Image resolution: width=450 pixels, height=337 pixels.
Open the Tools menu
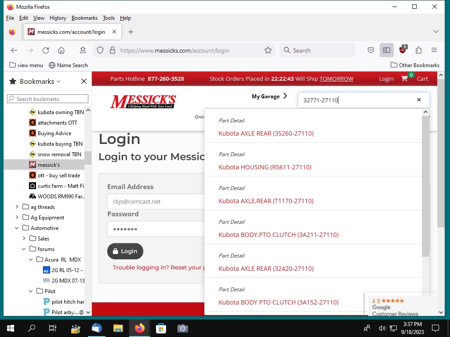tap(109, 18)
